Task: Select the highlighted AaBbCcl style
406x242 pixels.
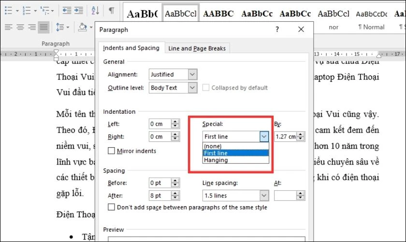Action: pyautogui.click(x=180, y=14)
